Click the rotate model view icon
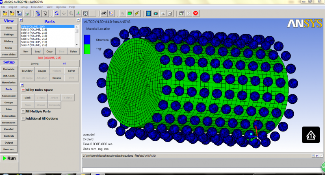 (56, 13)
